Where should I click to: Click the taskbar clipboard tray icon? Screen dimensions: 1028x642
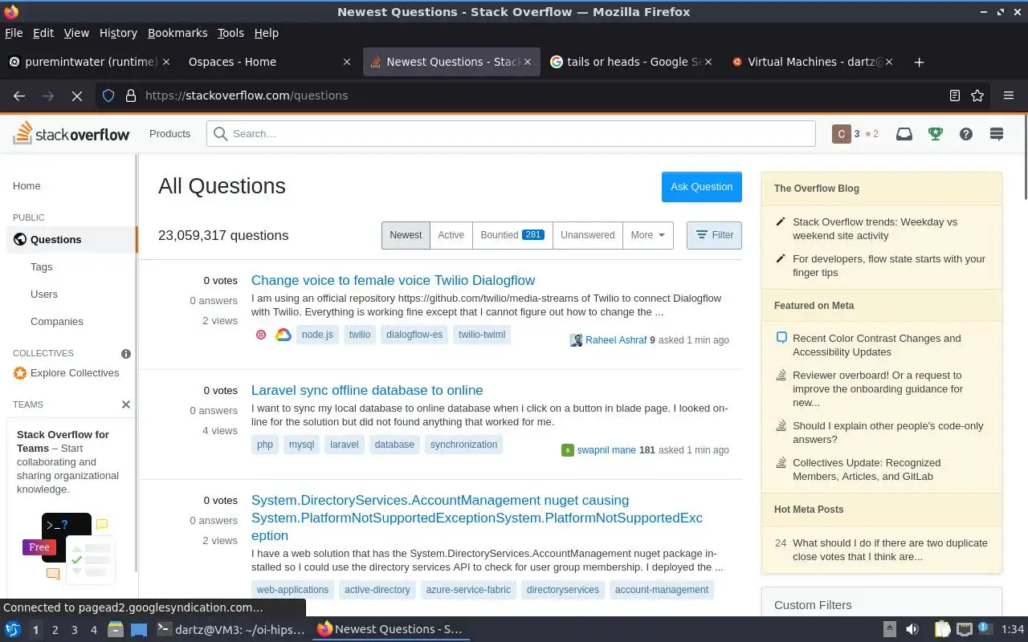942,629
